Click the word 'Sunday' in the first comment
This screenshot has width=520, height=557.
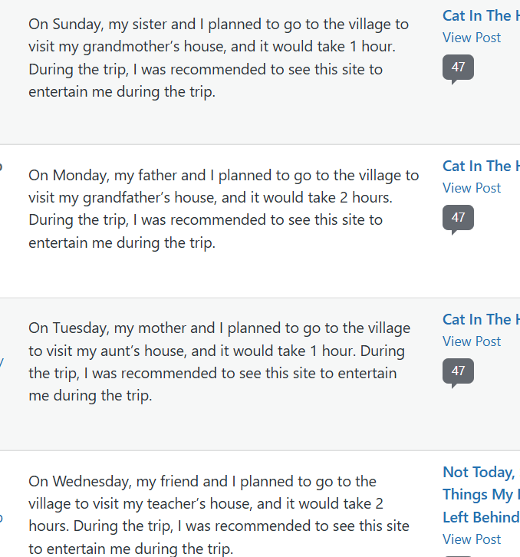click(77, 24)
